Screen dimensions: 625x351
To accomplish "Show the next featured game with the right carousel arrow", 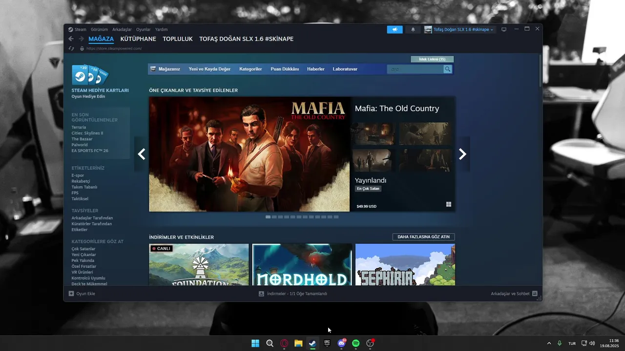I will click(462, 154).
